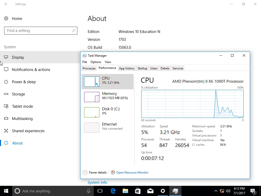Click the System info link
This screenshot has width=261, height=196.
(97, 182)
